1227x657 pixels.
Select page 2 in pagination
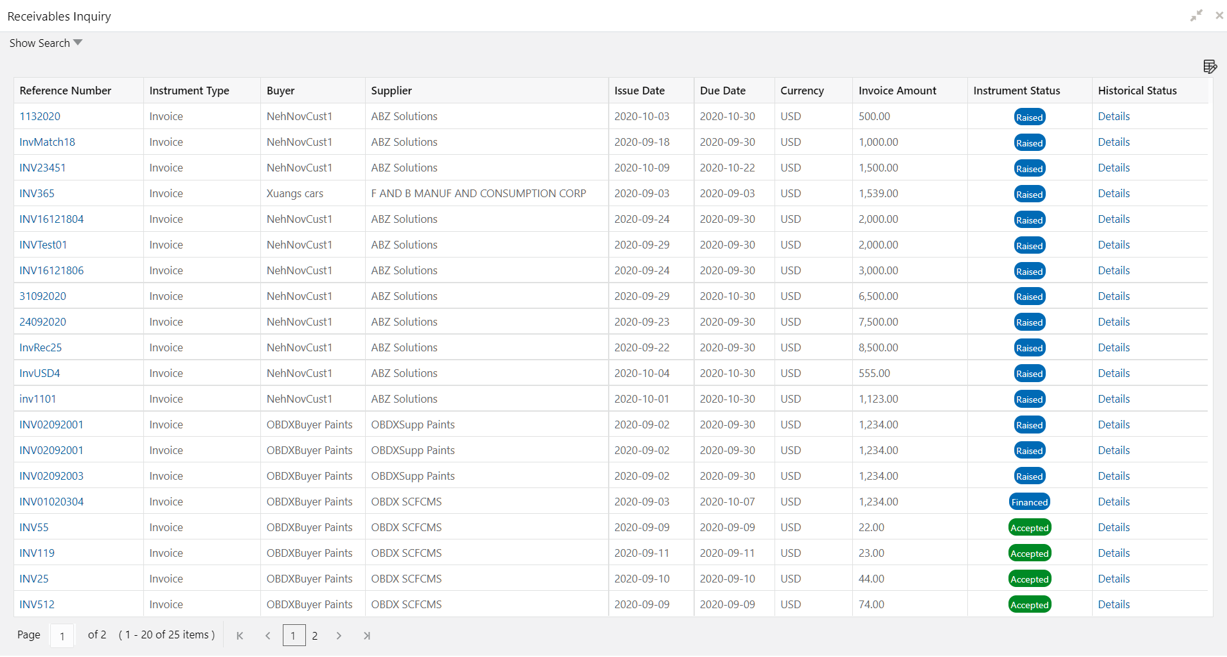click(x=315, y=636)
